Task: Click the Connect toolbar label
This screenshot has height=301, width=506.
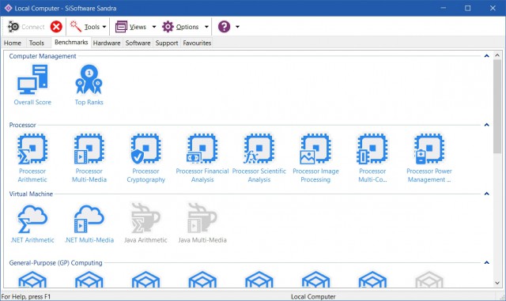Action: coord(33,27)
